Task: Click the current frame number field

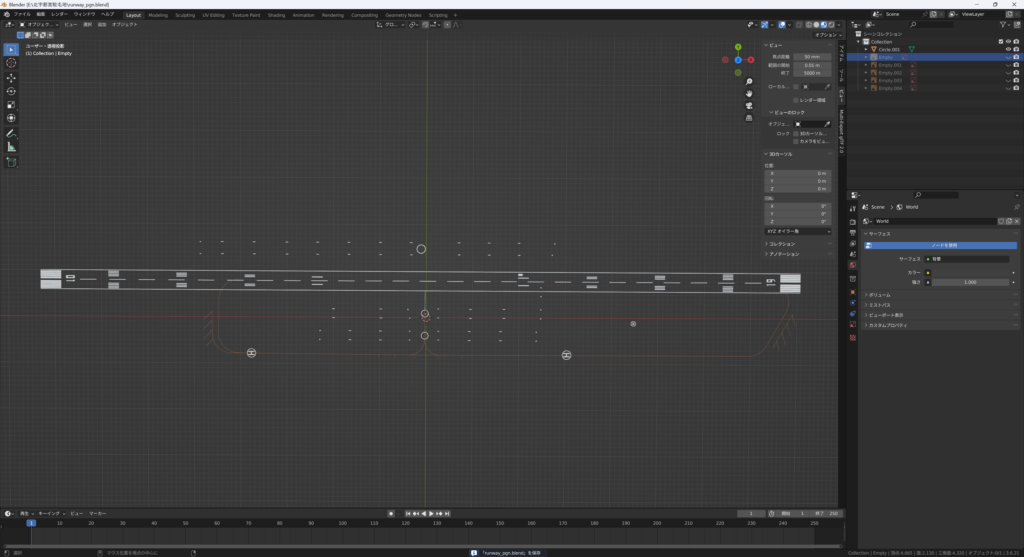Action: click(751, 514)
